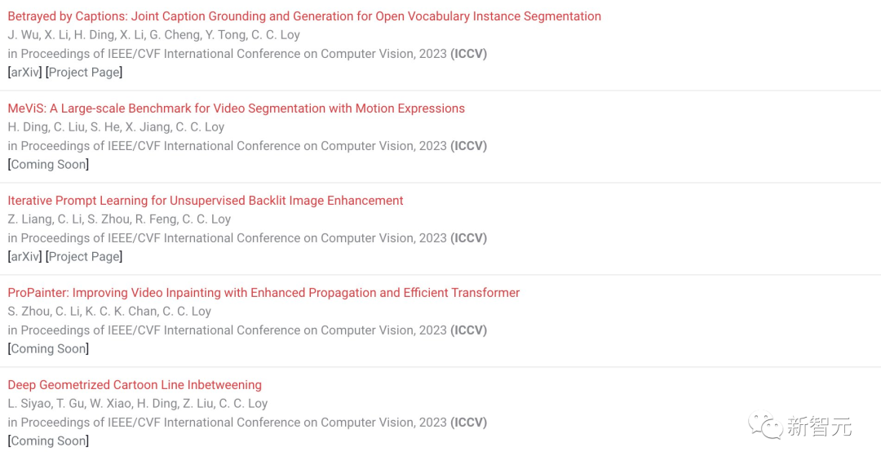Open arXiv link for Iterative Prompt Learning

tap(24, 256)
